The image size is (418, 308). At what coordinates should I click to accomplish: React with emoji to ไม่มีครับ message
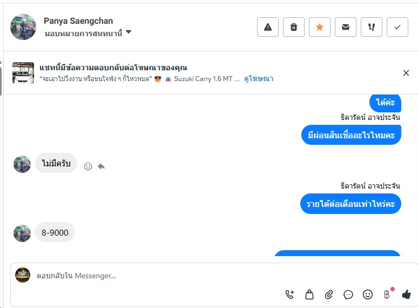click(x=88, y=166)
